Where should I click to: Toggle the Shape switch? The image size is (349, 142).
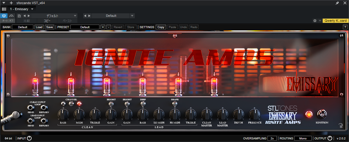point(175,104)
